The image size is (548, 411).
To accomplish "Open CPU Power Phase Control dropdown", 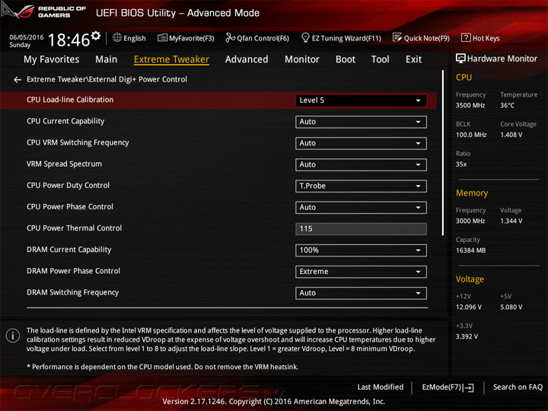I will coord(361,208).
